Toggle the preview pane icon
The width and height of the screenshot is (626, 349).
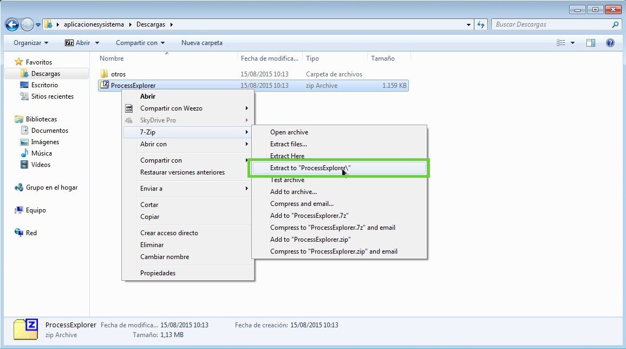(x=591, y=43)
